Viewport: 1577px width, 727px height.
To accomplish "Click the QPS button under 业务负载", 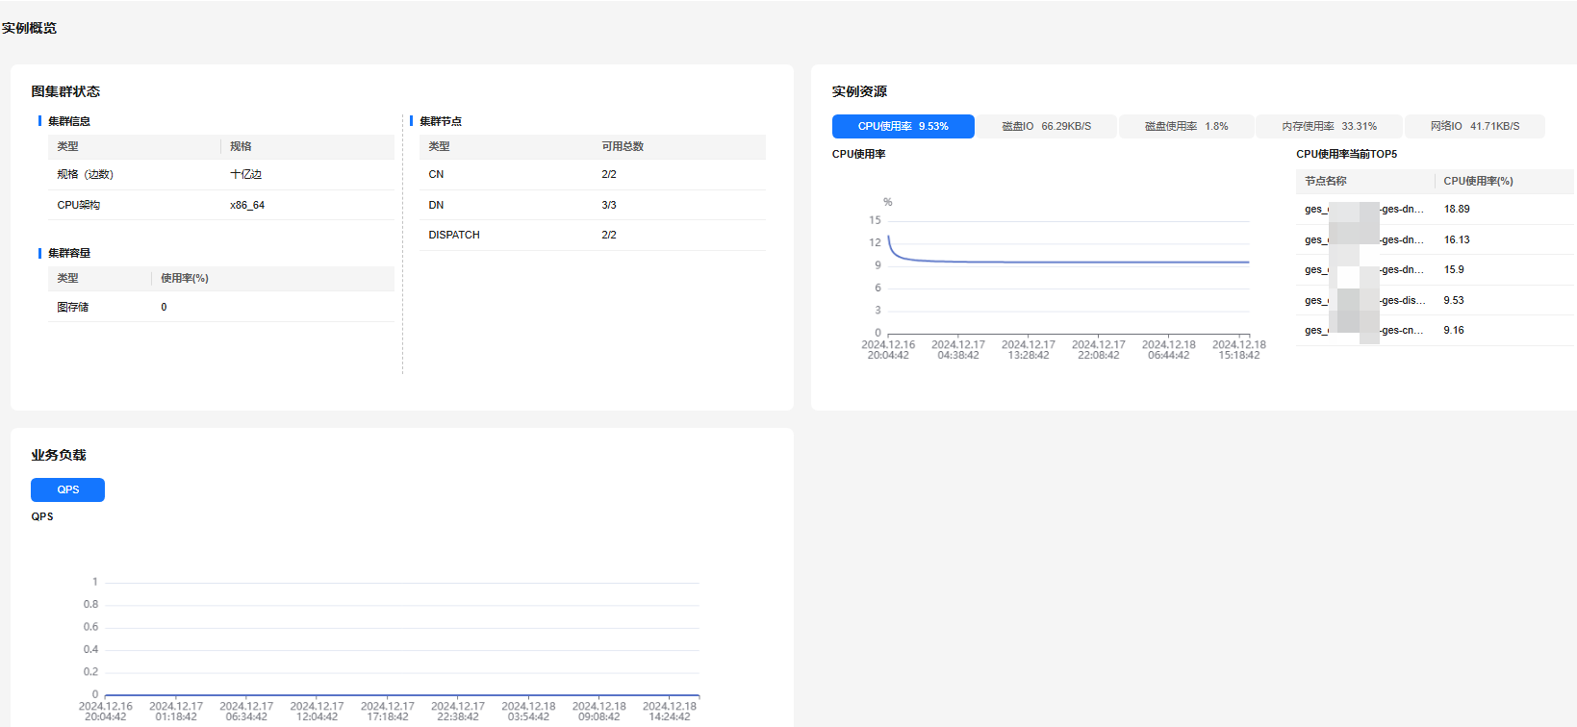I will 67,489.
